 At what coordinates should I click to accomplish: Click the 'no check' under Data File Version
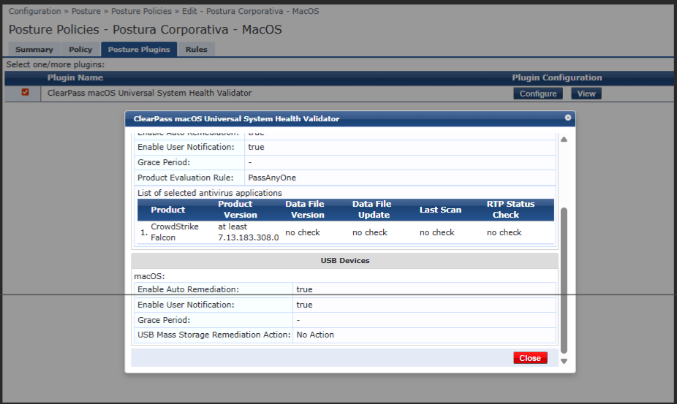[303, 232]
